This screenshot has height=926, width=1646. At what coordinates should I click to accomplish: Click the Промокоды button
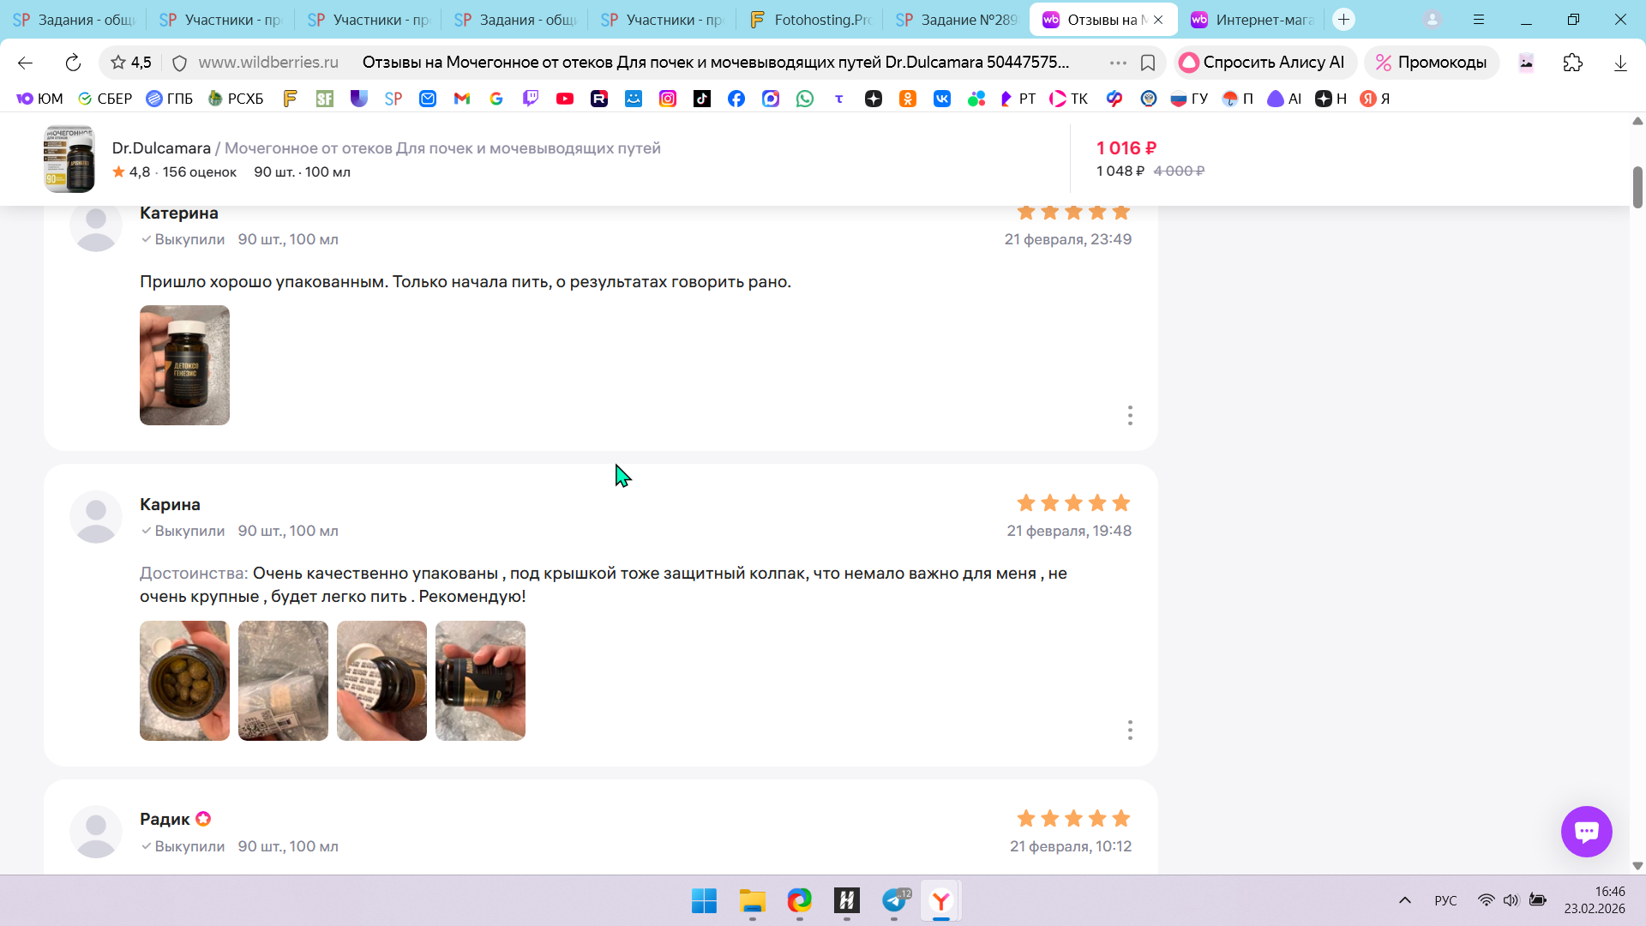pyautogui.click(x=1431, y=63)
